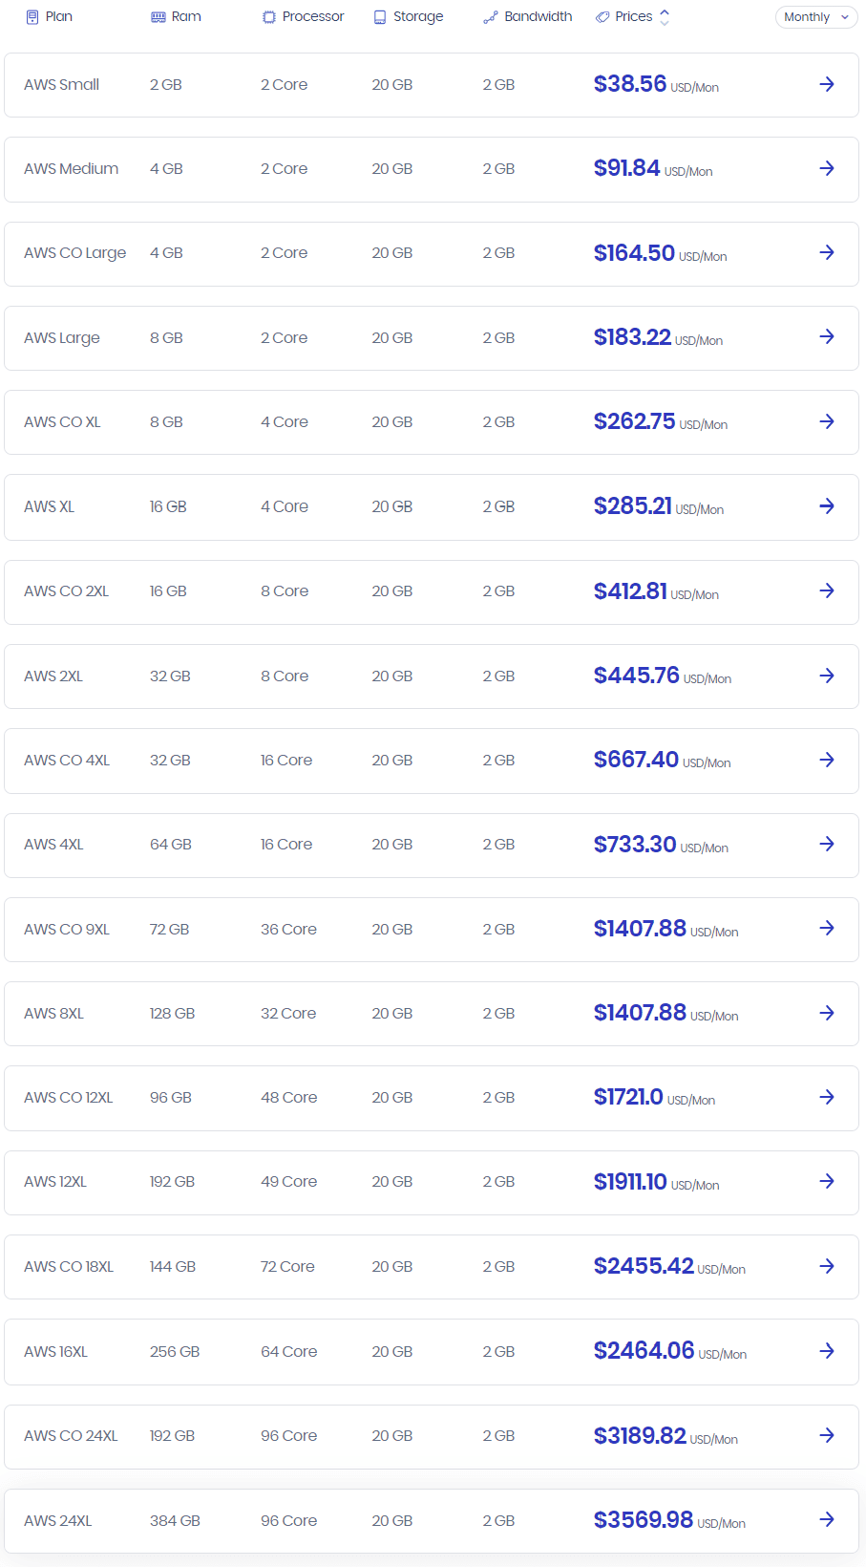The width and height of the screenshot is (866, 1567).
Task: Click the Ram column header icon
Action: coord(158,17)
